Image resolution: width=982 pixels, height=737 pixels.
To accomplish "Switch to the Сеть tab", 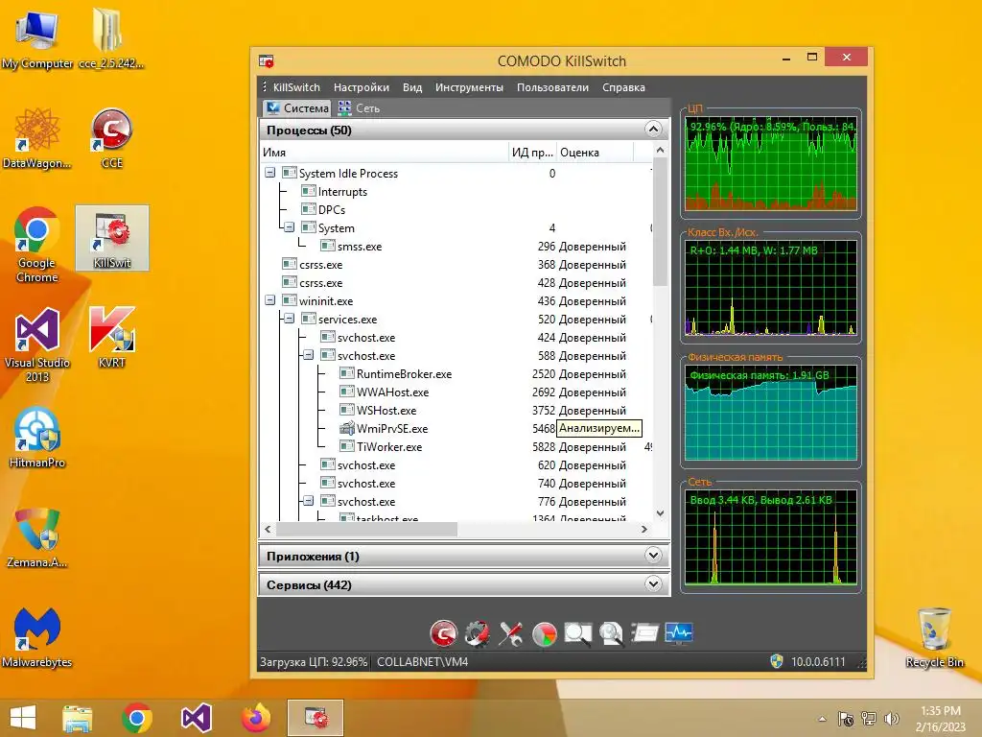I will click(359, 107).
